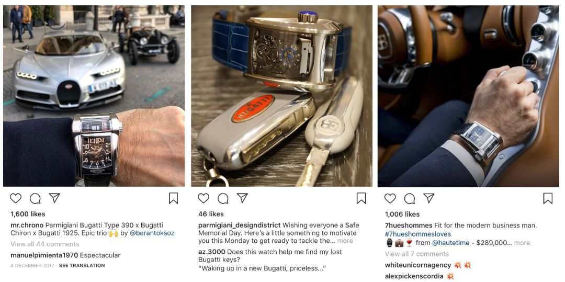Open the @berantoksoz profile mention
Viewport: 565px width, 282px height.
coord(152,233)
